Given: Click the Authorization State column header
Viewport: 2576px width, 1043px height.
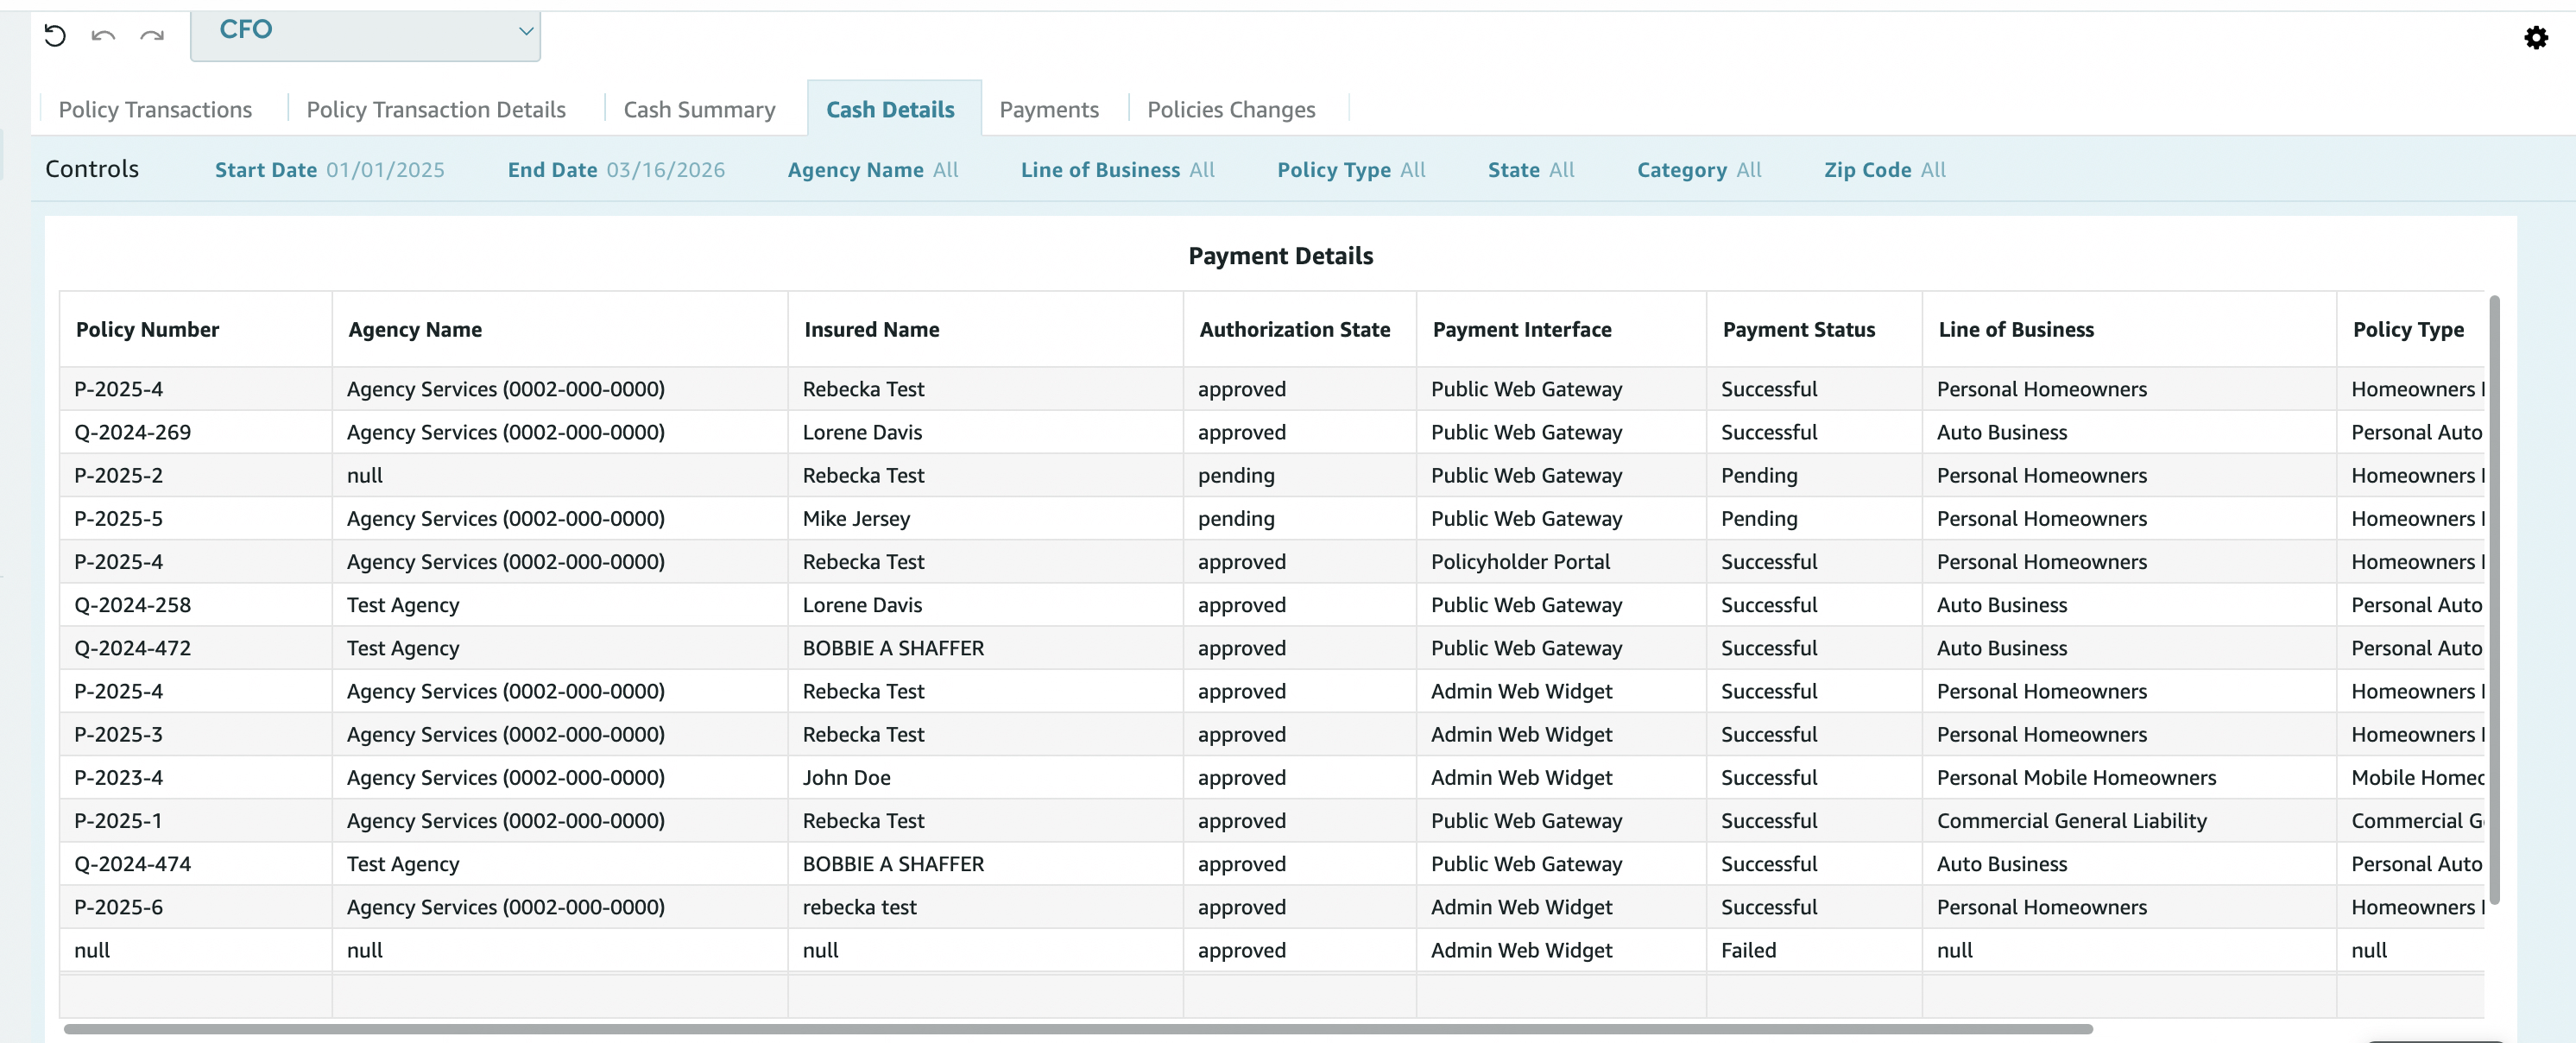Looking at the screenshot, I should click(x=1294, y=330).
